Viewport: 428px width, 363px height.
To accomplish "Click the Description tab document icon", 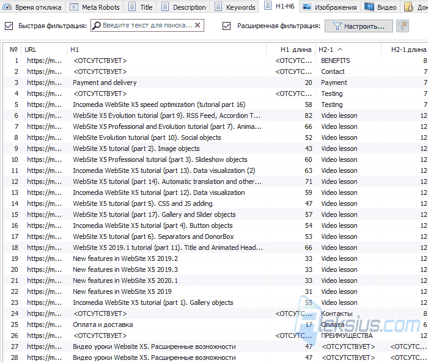I will pos(165,7).
